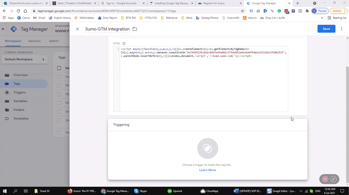
Task: Bookmark the page with the star icon
Action: click(242, 11)
